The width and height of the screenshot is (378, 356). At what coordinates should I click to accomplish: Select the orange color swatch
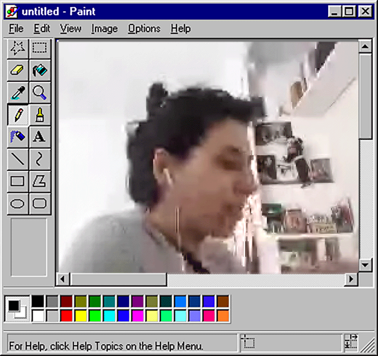click(x=223, y=316)
